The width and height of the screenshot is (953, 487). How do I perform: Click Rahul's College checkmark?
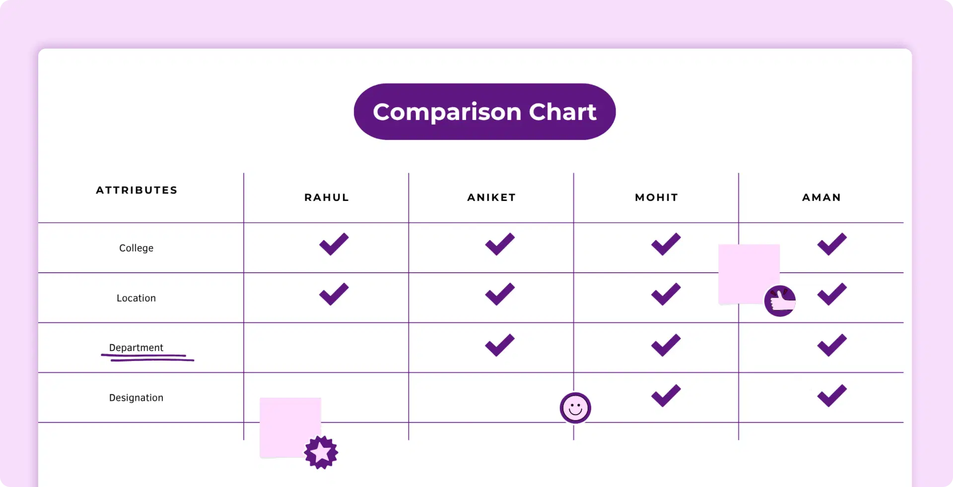pyautogui.click(x=334, y=244)
